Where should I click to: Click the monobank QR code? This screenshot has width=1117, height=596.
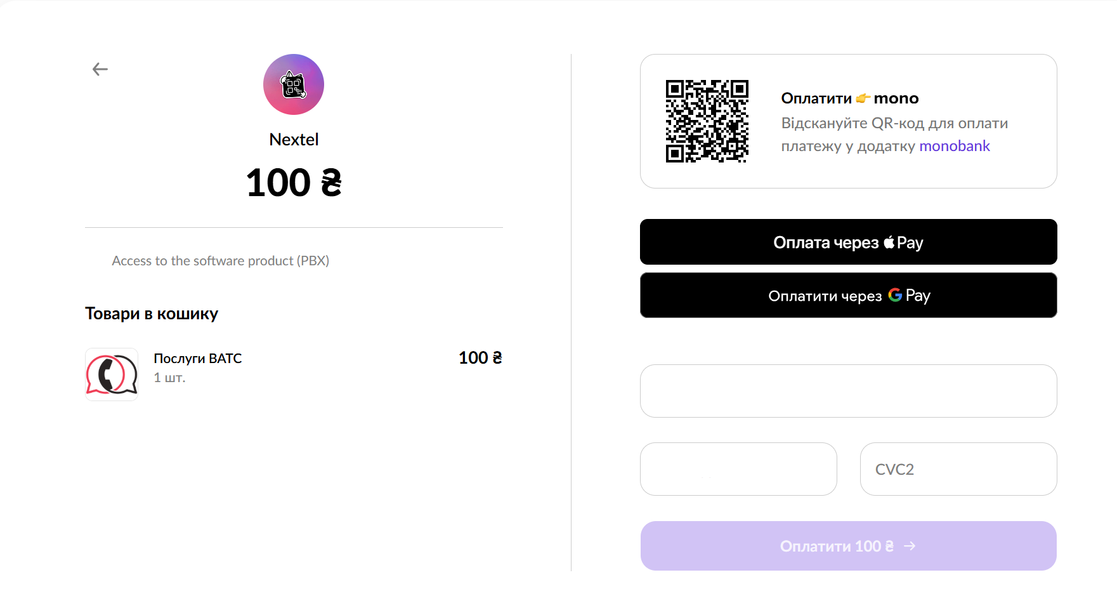pos(707,121)
